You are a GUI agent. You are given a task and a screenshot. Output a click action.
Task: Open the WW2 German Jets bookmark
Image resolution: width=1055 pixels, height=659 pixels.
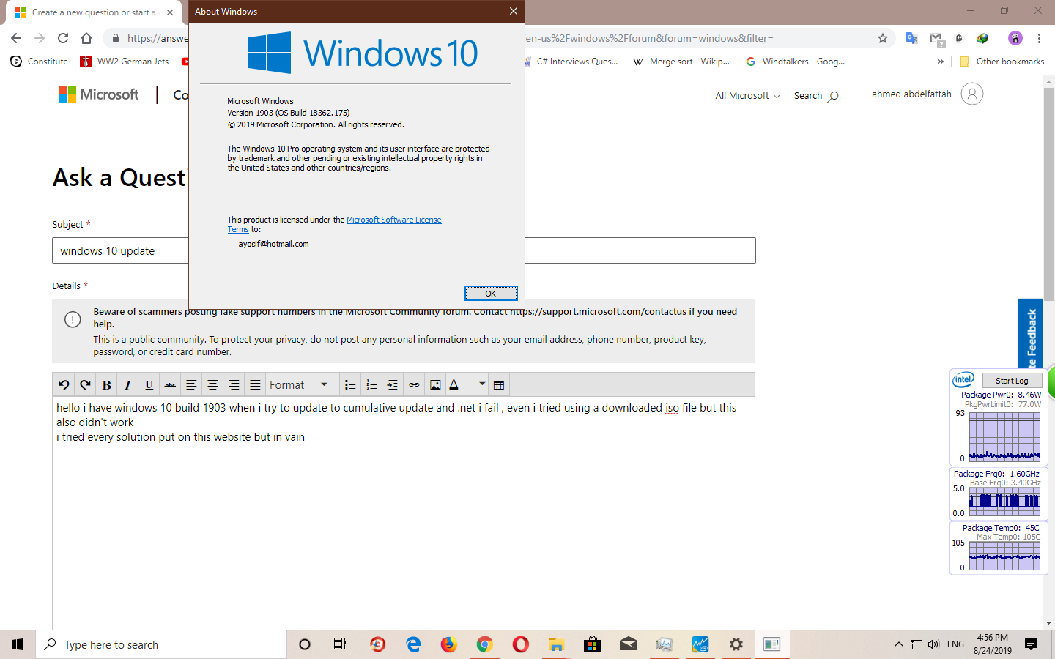(125, 62)
